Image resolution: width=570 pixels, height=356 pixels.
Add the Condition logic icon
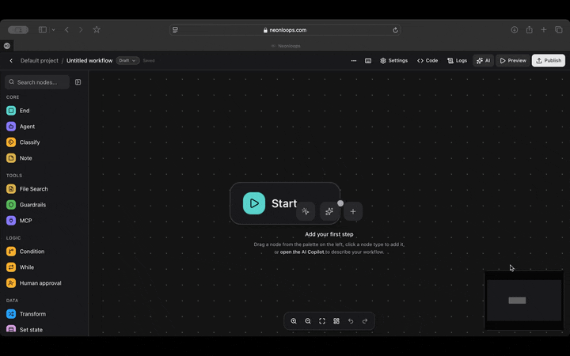pos(11,252)
